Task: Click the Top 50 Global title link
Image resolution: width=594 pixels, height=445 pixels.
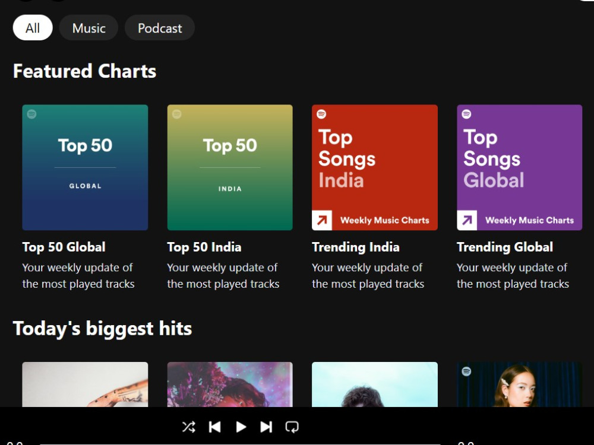Action: pos(64,247)
